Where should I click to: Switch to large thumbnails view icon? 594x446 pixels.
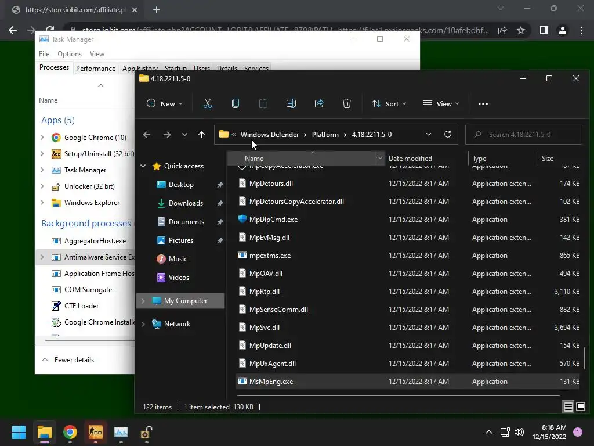581,407
